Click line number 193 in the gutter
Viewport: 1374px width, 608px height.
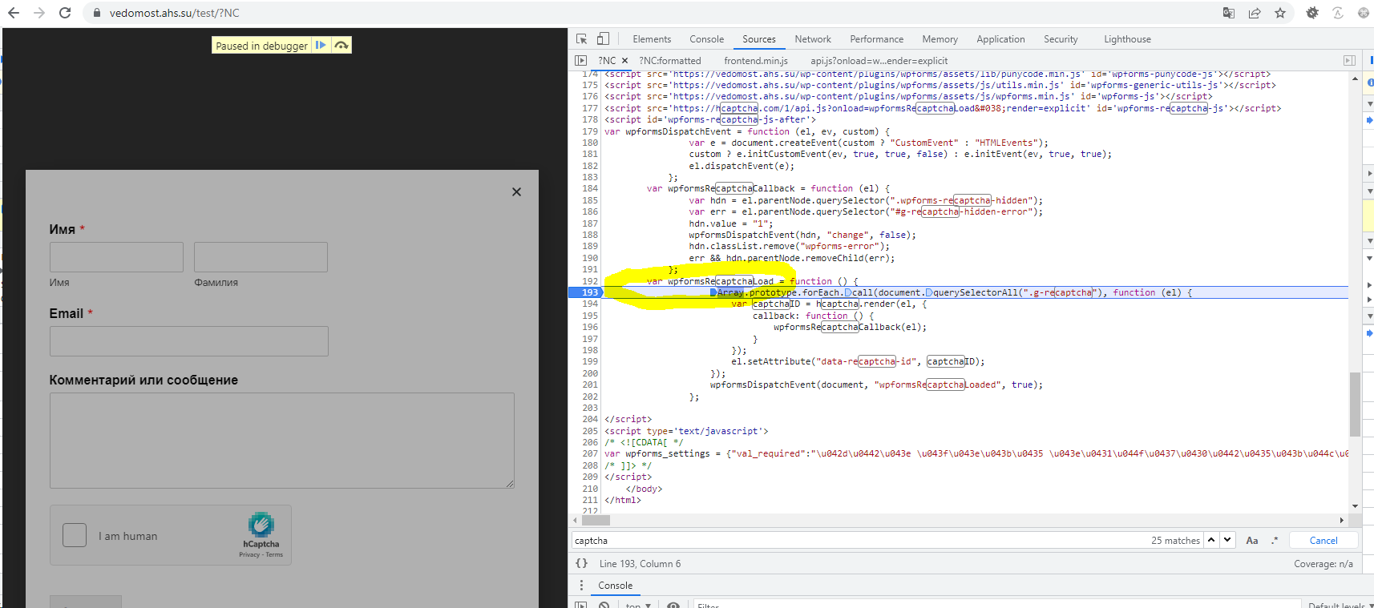(590, 292)
